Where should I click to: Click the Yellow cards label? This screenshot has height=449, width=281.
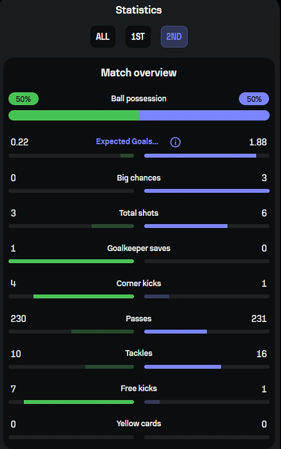click(139, 424)
